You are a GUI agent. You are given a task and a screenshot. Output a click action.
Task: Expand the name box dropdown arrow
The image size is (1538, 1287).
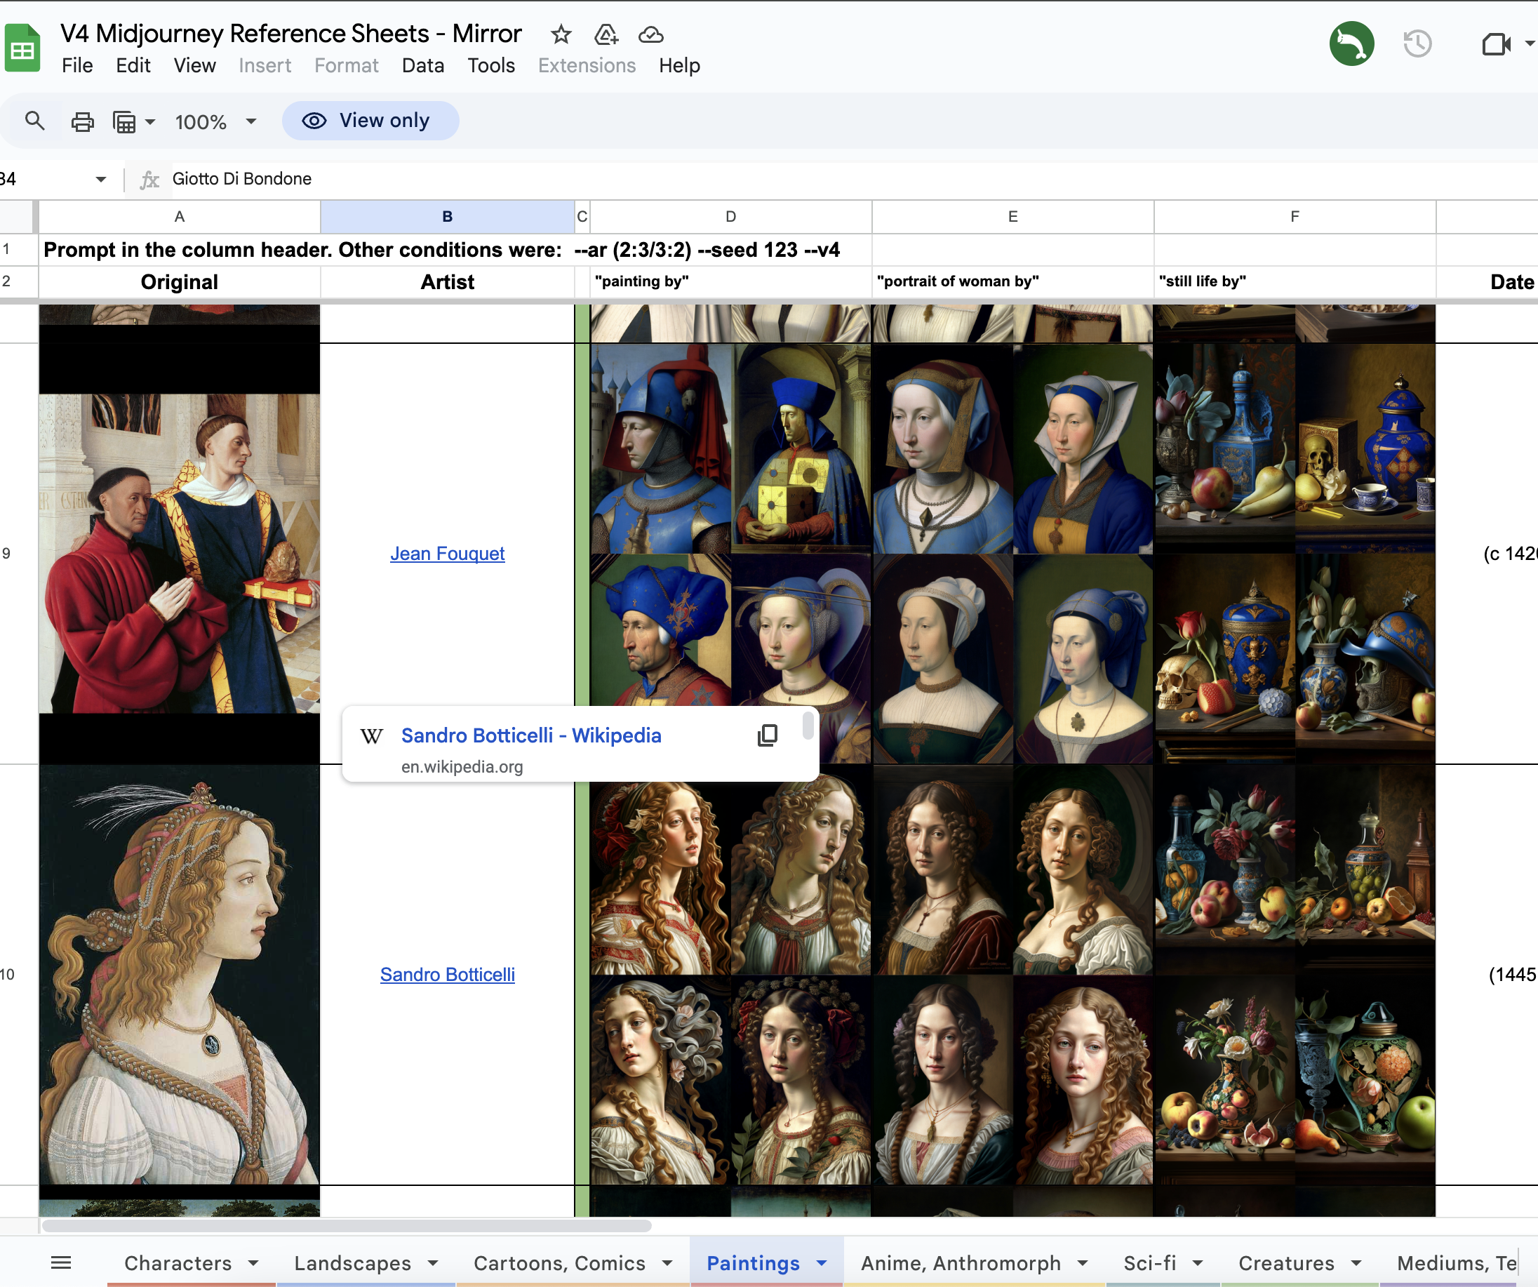(x=101, y=180)
